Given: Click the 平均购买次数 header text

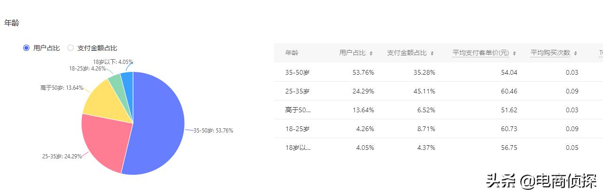Looking at the screenshot, I should click(x=550, y=53).
